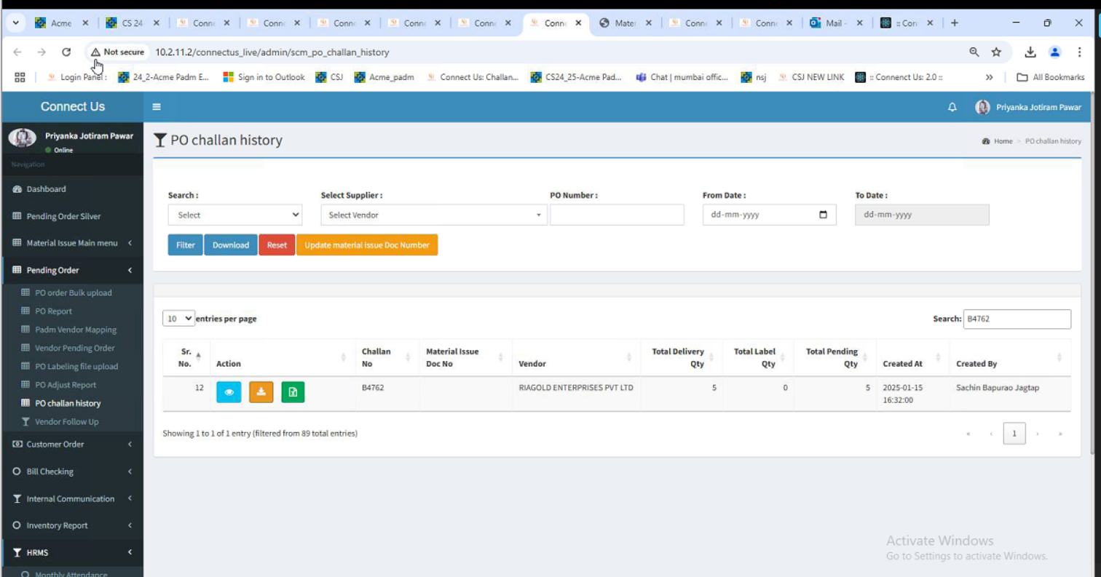
Task: Open calendar picker in From Date
Action: pyautogui.click(x=823, y=215)
